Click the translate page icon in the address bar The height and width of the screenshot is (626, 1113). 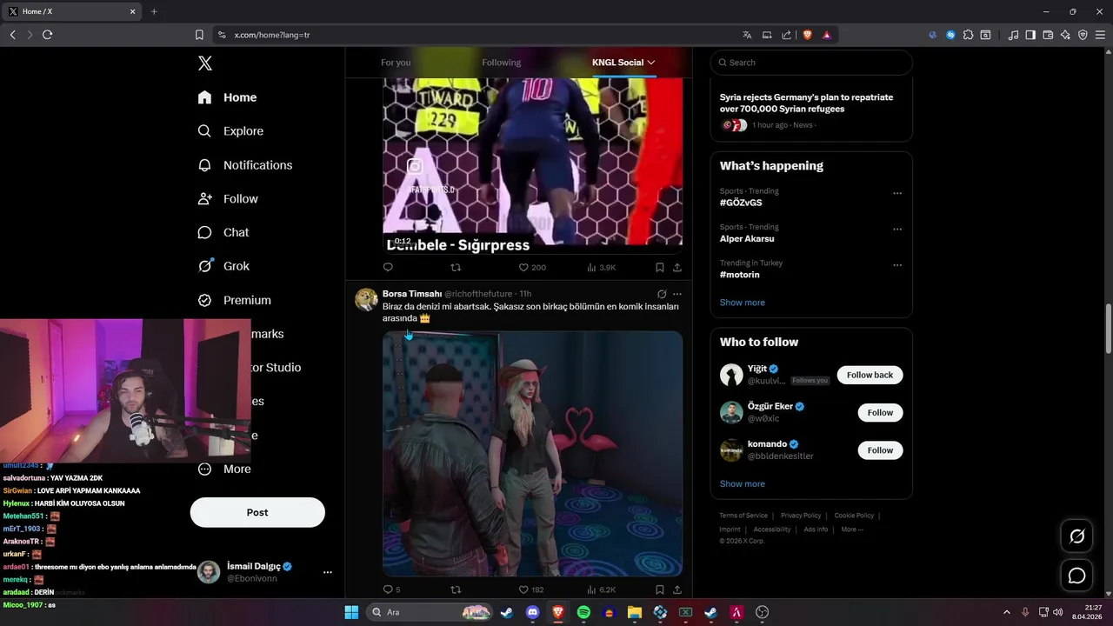(x=747, y=35)
